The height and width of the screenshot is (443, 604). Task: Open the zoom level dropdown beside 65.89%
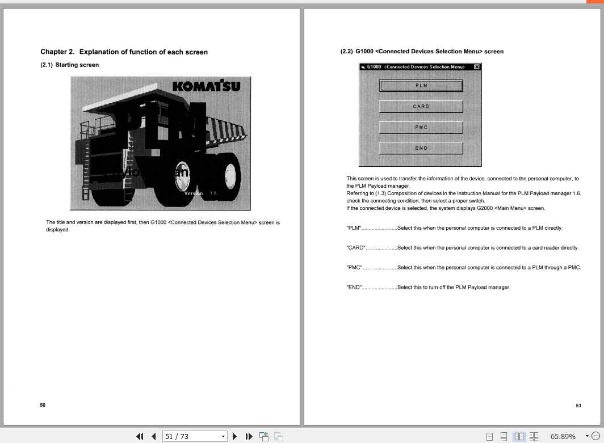(588, 436)
